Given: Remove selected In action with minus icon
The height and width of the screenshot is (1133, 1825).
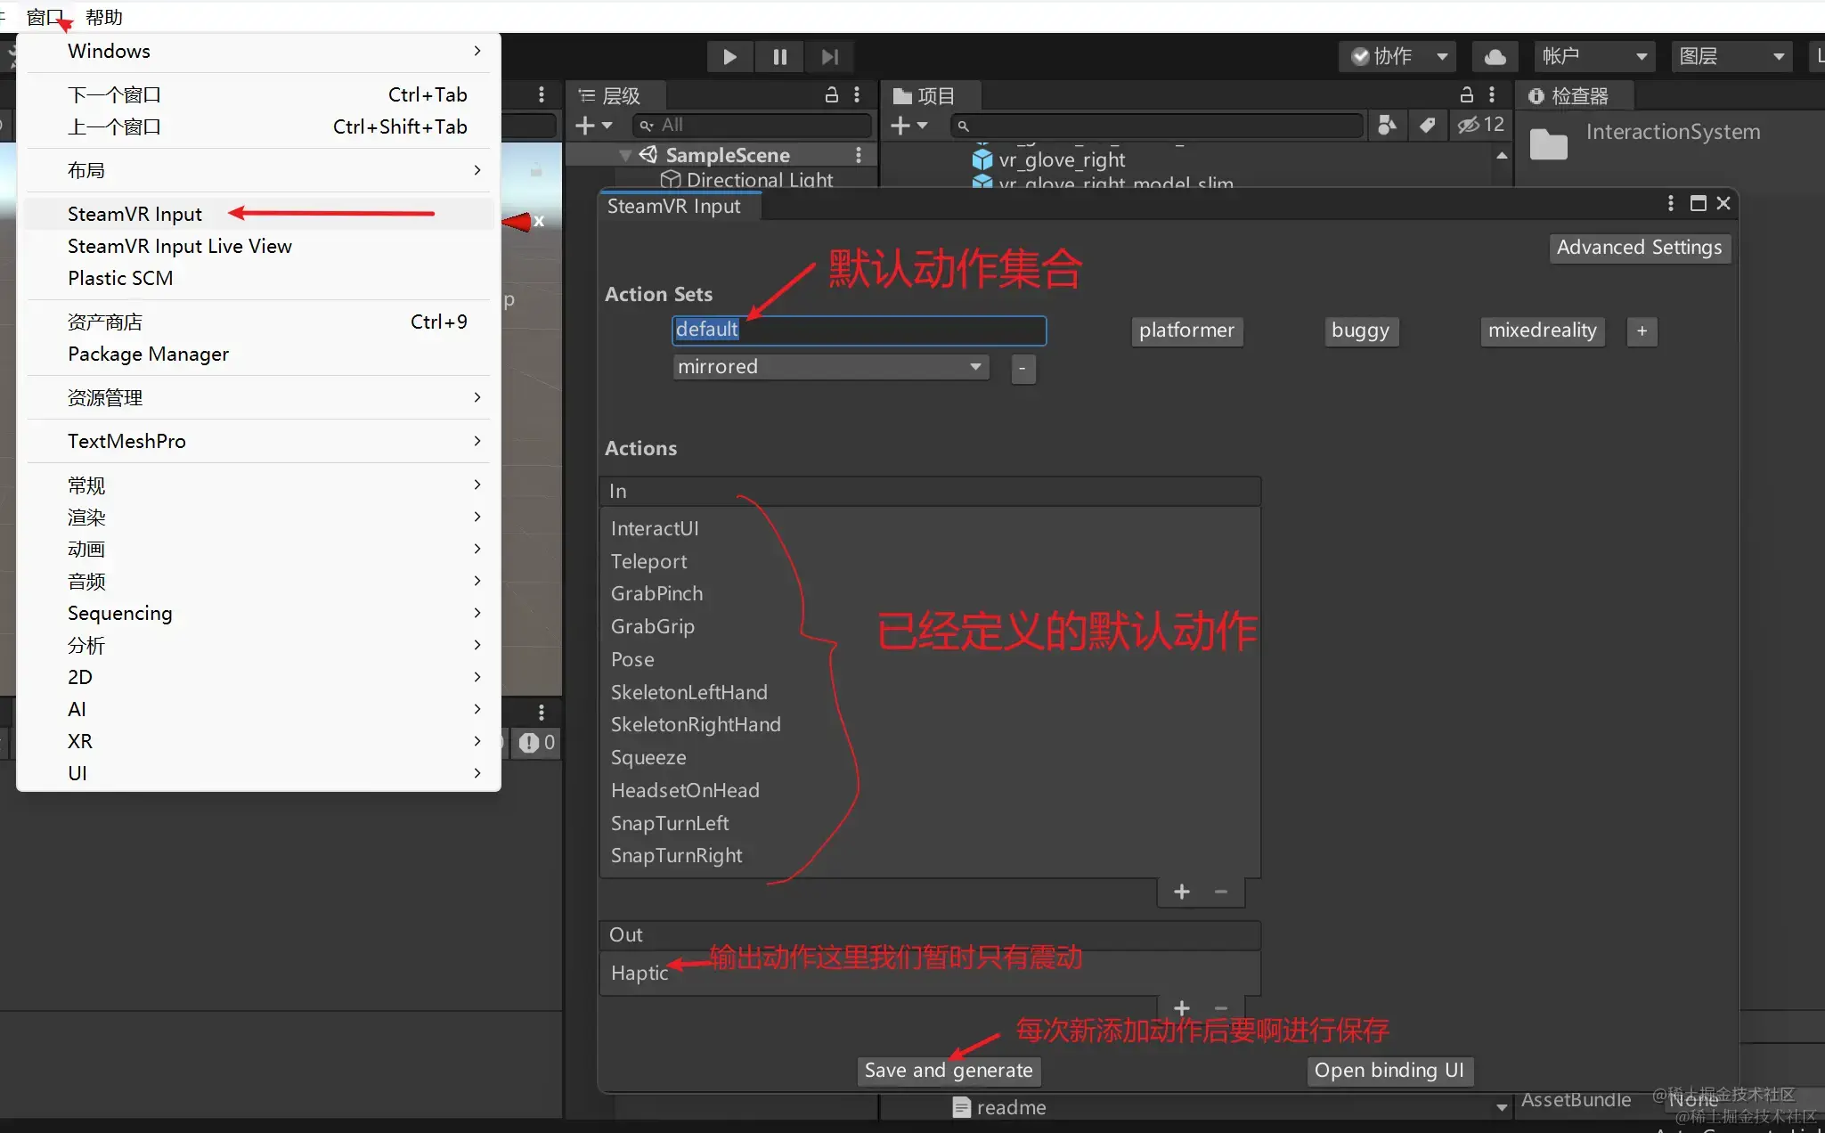Looking at the screenshot, I should point(1221,892).
